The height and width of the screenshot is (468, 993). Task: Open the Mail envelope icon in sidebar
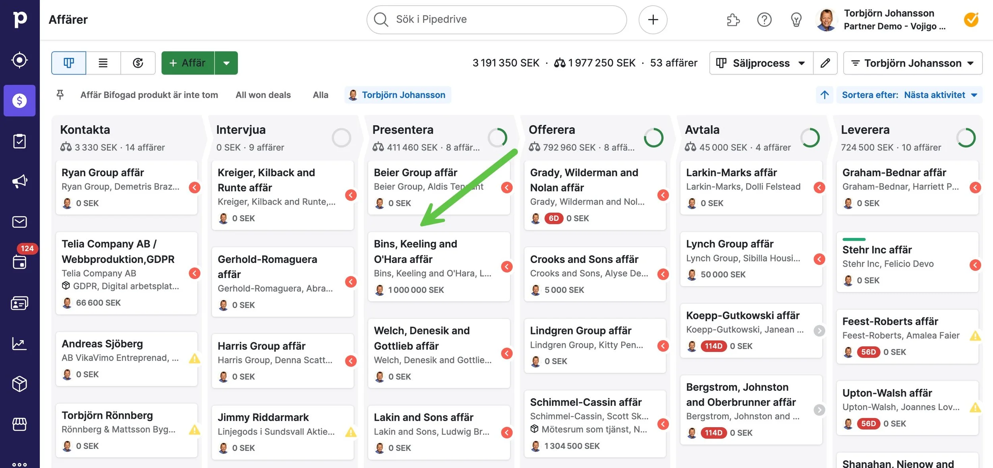tap(19, 222)
